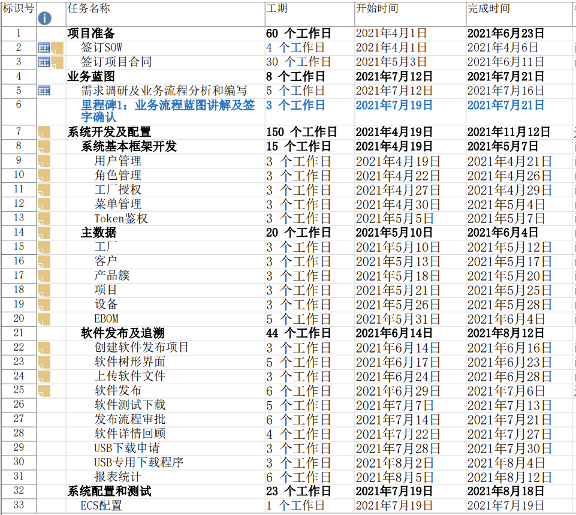
Task: Click the finish date 2021年4月6日
Action: [x=503, y=48]
